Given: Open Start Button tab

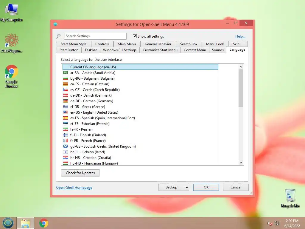Looking at the screenshot, I should coord(69,50).
